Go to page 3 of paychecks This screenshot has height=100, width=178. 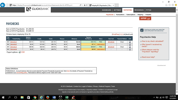pyautogui.click(x=123, y=34)
